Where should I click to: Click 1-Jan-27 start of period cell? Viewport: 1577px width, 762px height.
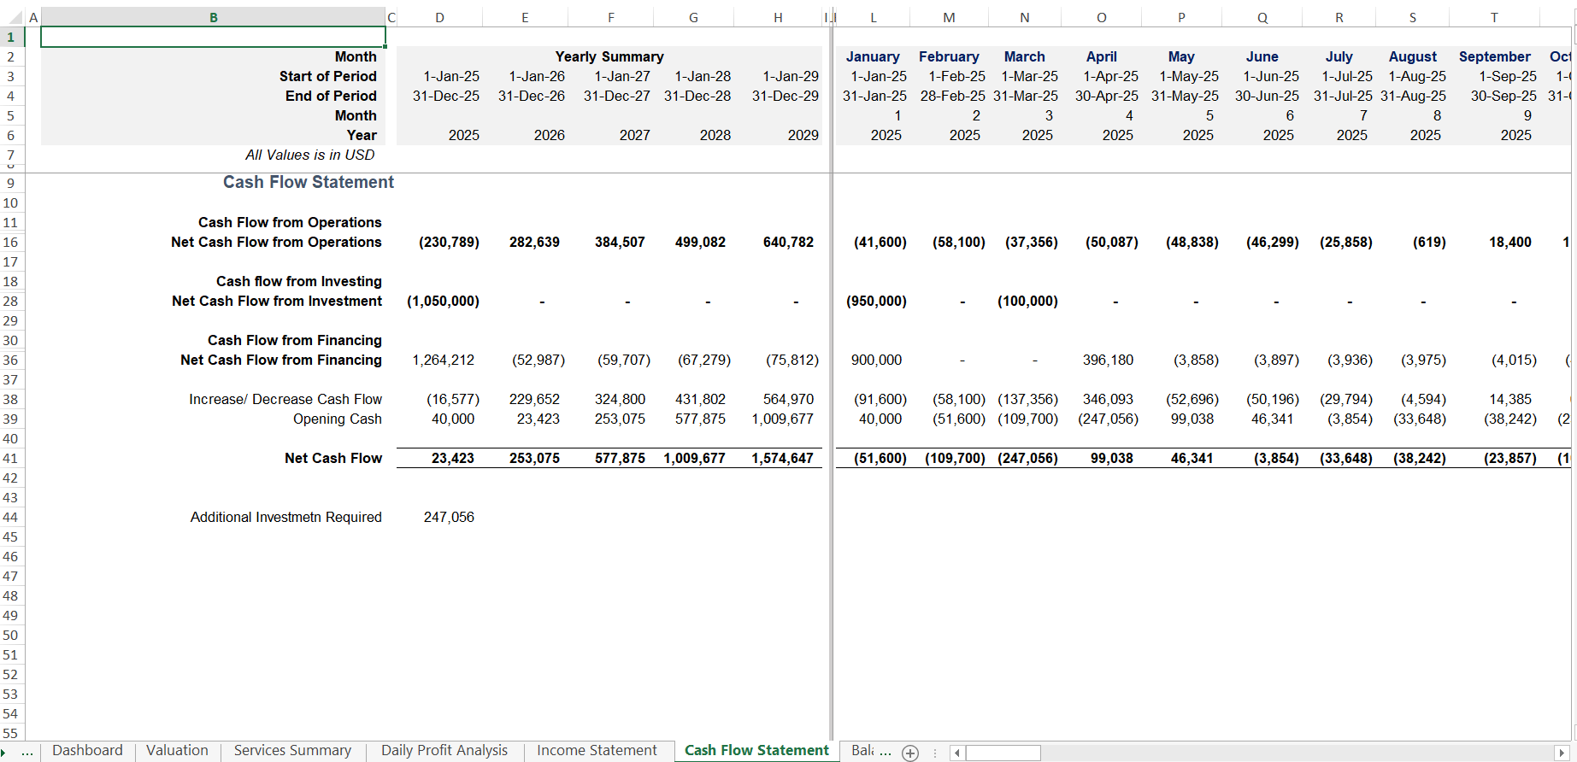tap(622, 76)
